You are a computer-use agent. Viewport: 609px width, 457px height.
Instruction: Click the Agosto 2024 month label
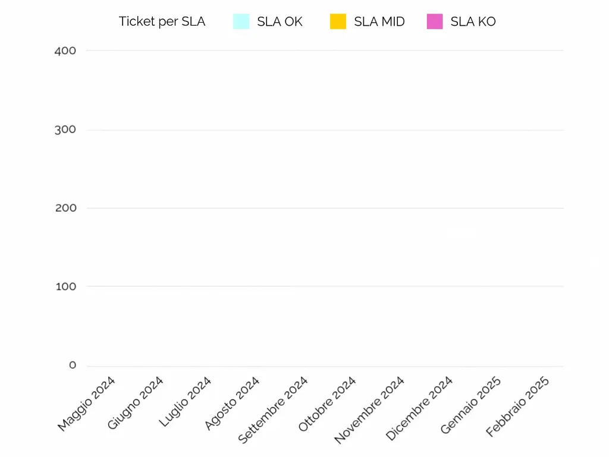232,403
